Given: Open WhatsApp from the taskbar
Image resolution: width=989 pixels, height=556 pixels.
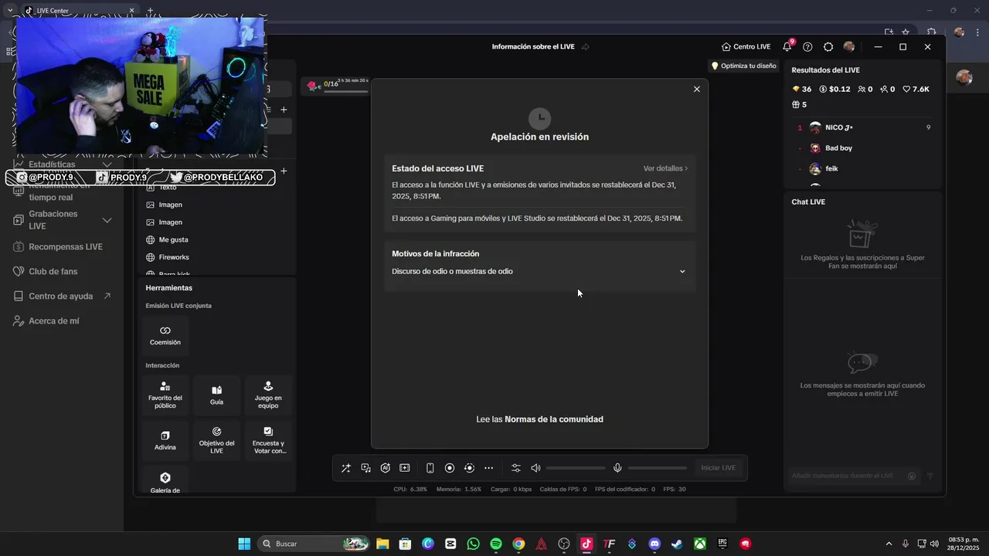Looking at the screenshot, I should coord(473,544).
